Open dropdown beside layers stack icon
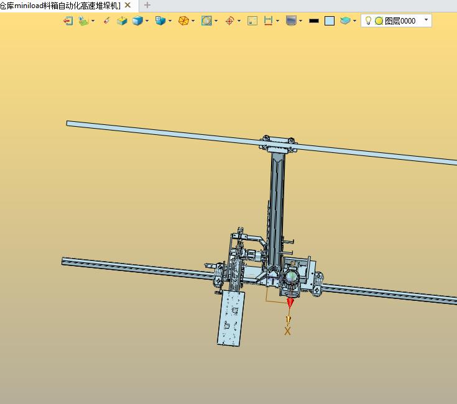Viewport: 457px width, 404px height. coord(354,21)
